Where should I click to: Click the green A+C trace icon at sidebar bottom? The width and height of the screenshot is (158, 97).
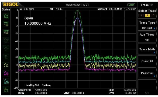6,89
